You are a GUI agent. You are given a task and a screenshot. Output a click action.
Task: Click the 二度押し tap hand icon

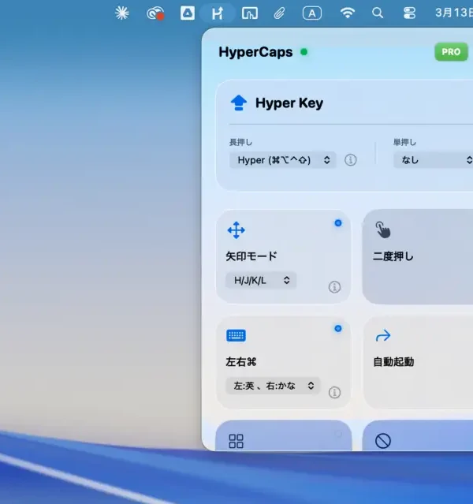pos(383,230)
